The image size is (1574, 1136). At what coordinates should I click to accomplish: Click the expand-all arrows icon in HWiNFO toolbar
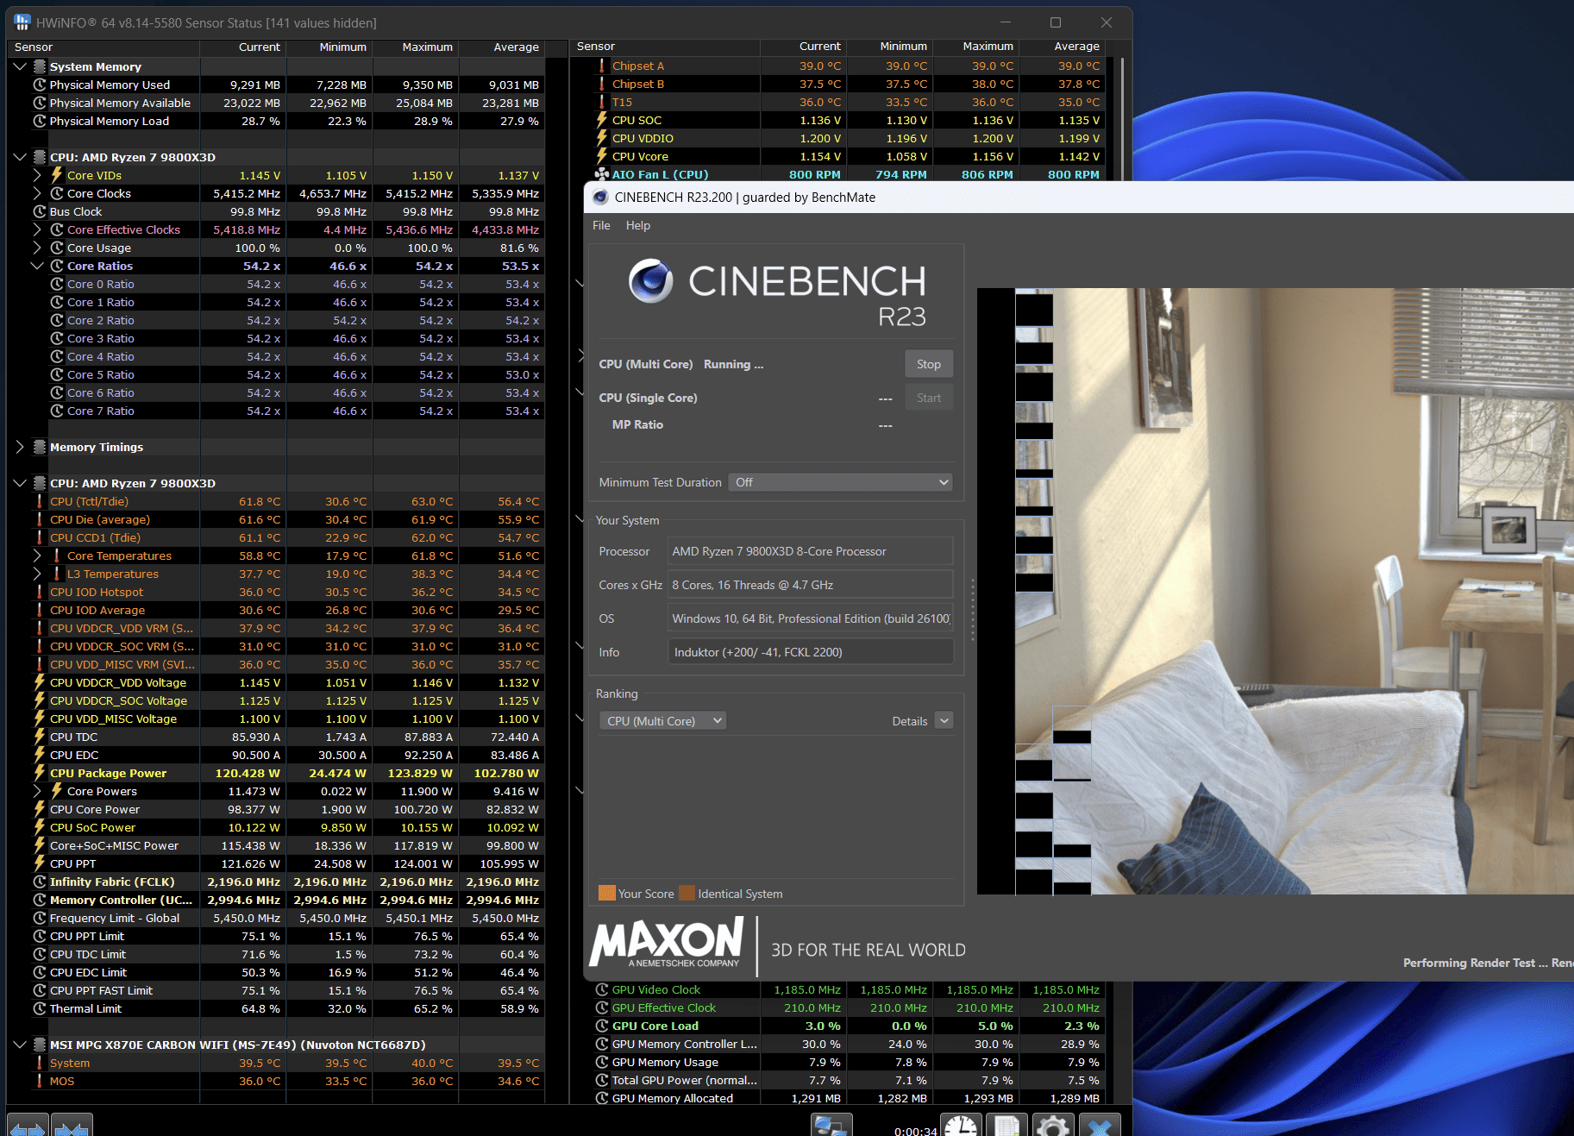pos(28,1125)
